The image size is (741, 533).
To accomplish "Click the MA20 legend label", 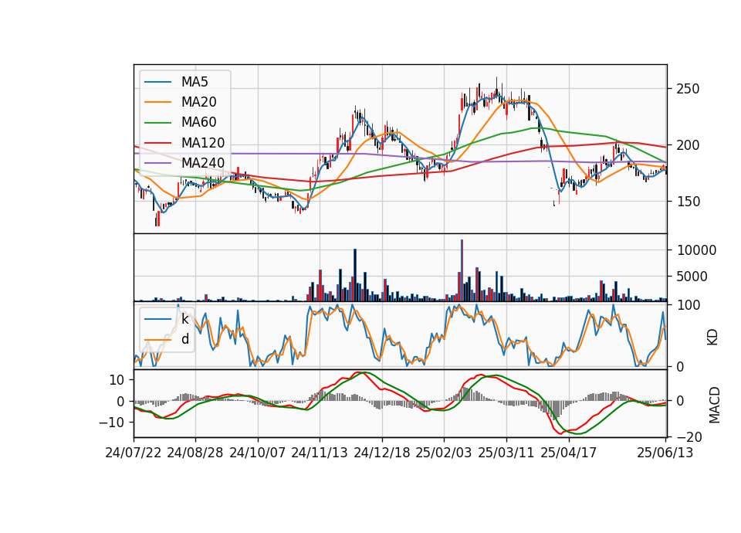I will [x=198, y=102].
